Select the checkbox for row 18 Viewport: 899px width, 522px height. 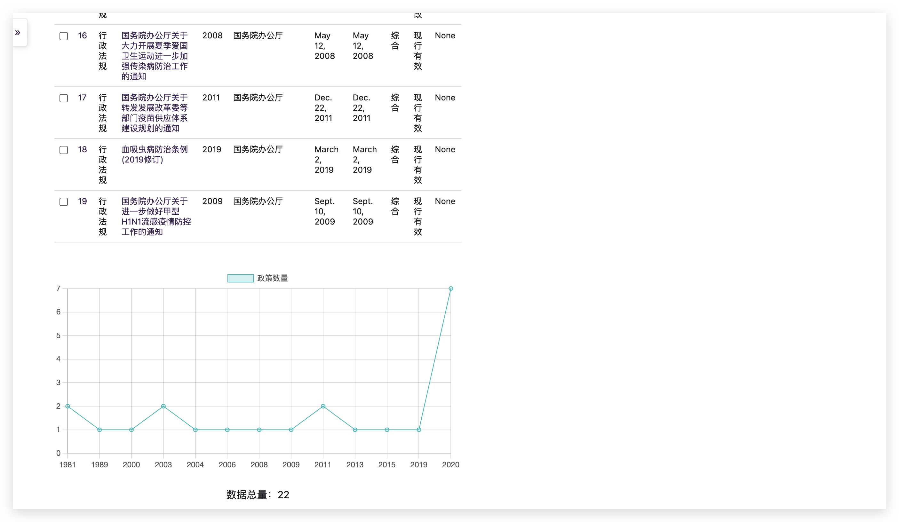point(63,150)
